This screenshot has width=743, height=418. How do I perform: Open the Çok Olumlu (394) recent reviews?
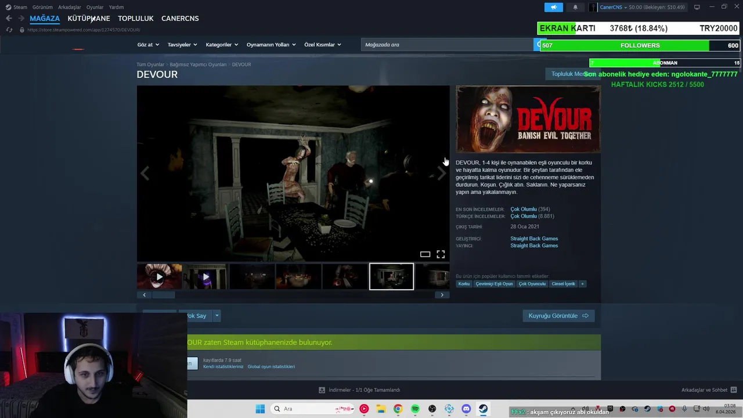click(x=524, y=209)
